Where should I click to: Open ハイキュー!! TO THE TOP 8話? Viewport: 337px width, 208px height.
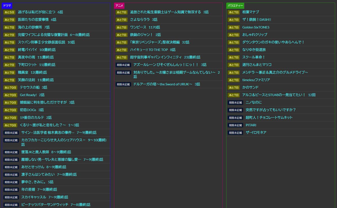point(153,50)
